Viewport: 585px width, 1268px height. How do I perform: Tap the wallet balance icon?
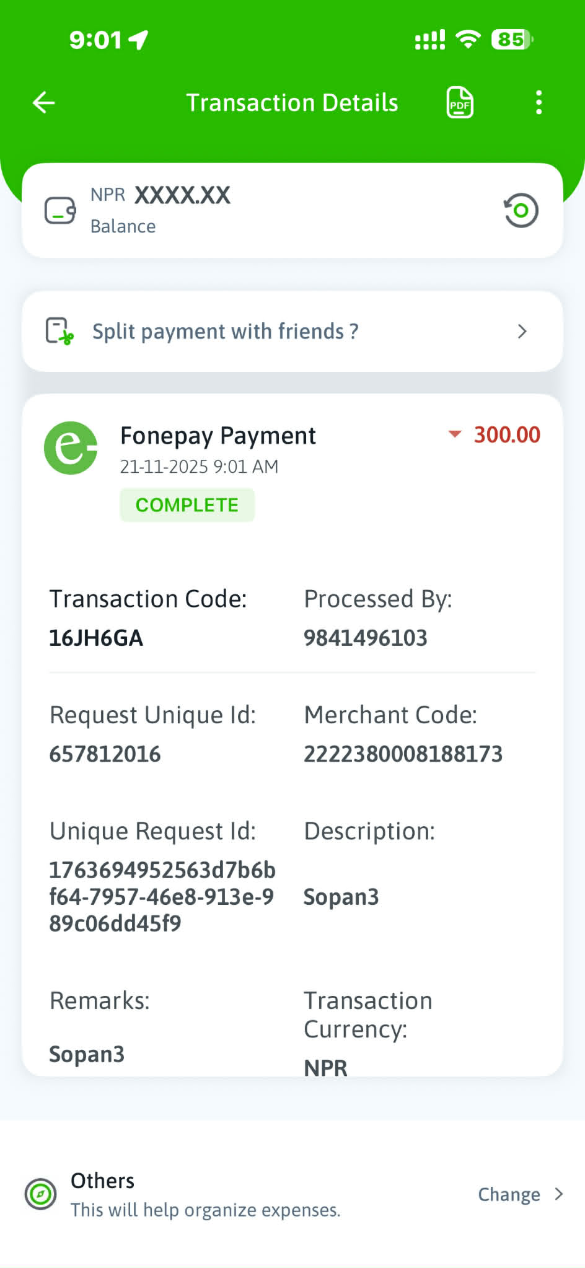click(60, 211)
